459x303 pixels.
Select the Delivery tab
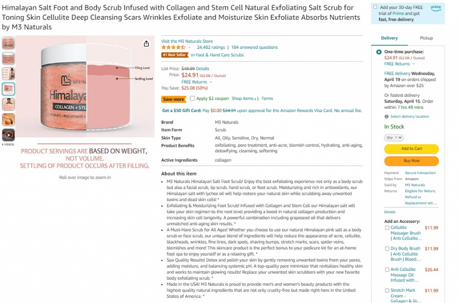[389, 38]
